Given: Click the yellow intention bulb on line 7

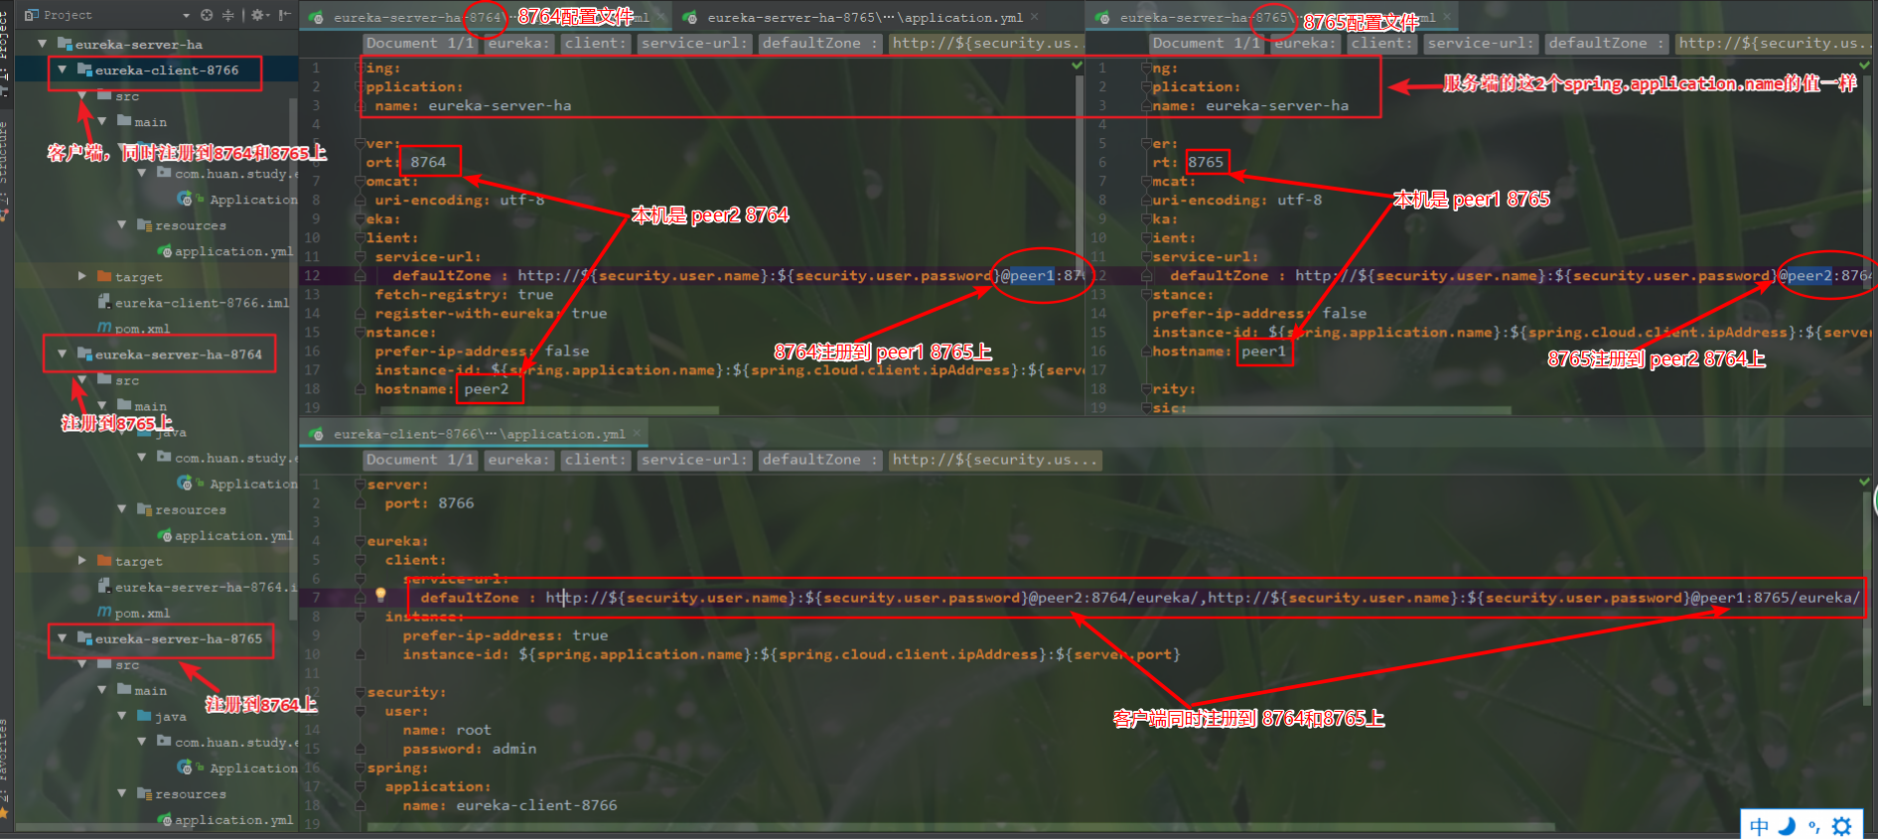Looking at the screenshot, I should (380, 596).
